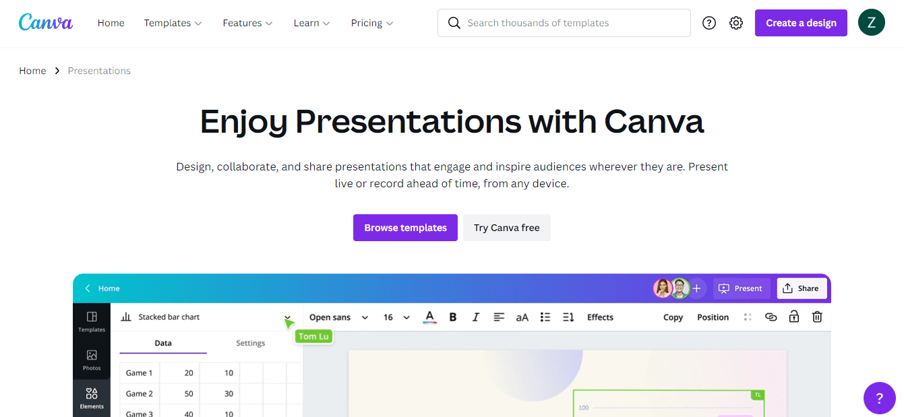The width and height of the screenshot is (904, 417).
Task: Expand the Learn menu
Action: [x=312, y=23]
